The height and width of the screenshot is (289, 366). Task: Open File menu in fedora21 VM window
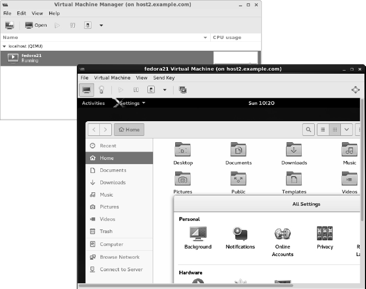[85, 78]
